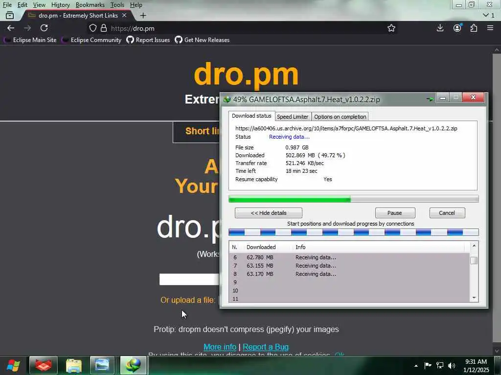View site security via padlock icon

click(104, 28)
